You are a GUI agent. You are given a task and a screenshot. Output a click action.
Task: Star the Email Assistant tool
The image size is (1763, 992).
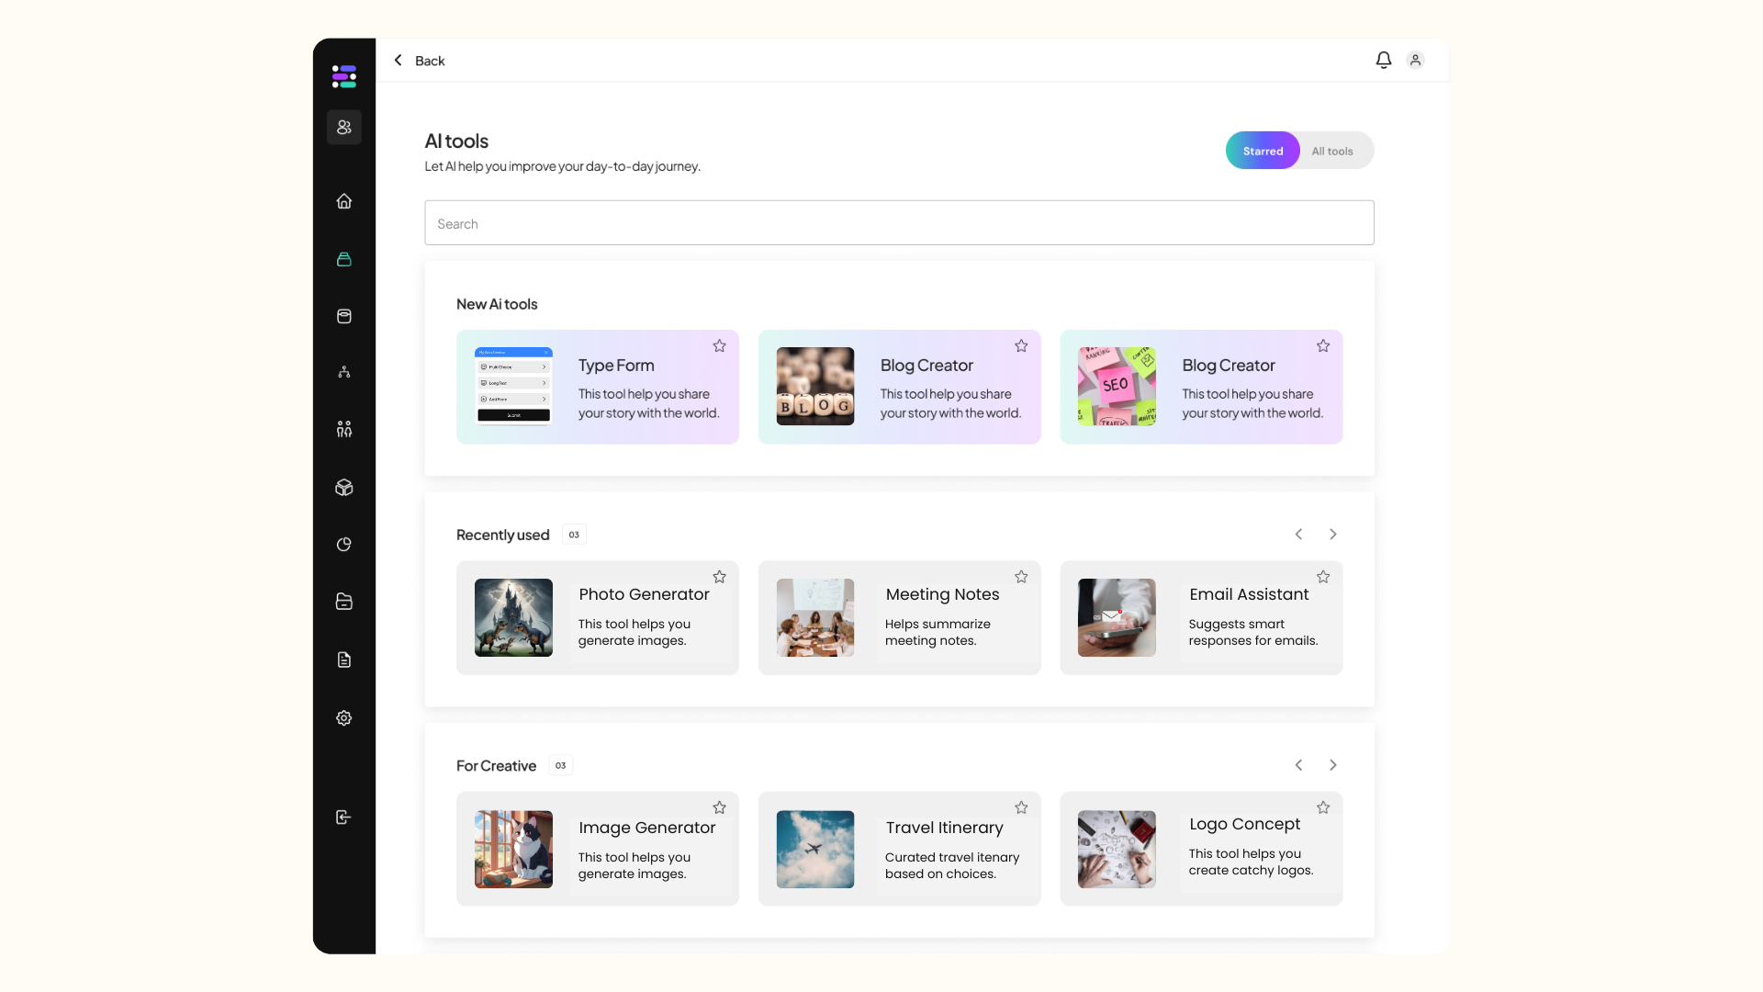(1323, 577)
